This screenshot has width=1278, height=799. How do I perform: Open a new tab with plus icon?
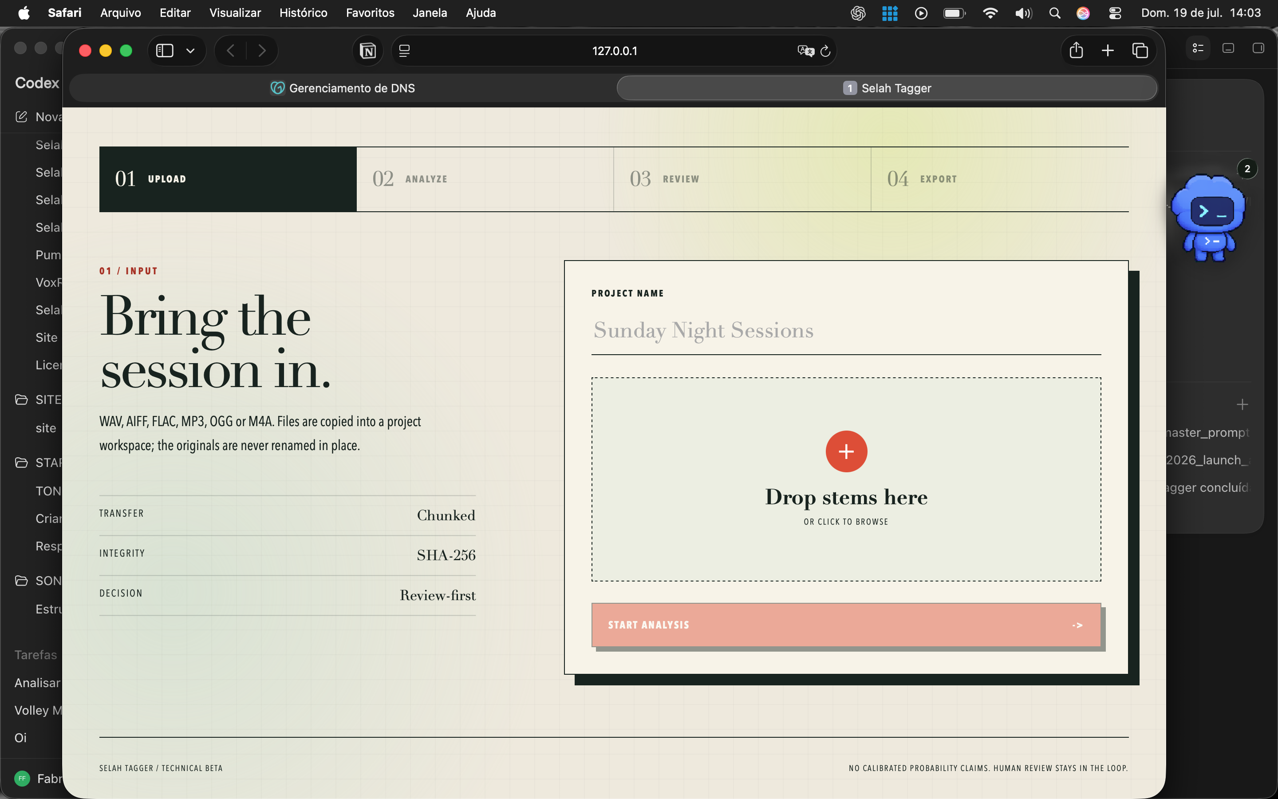[x=1108, y=51]
